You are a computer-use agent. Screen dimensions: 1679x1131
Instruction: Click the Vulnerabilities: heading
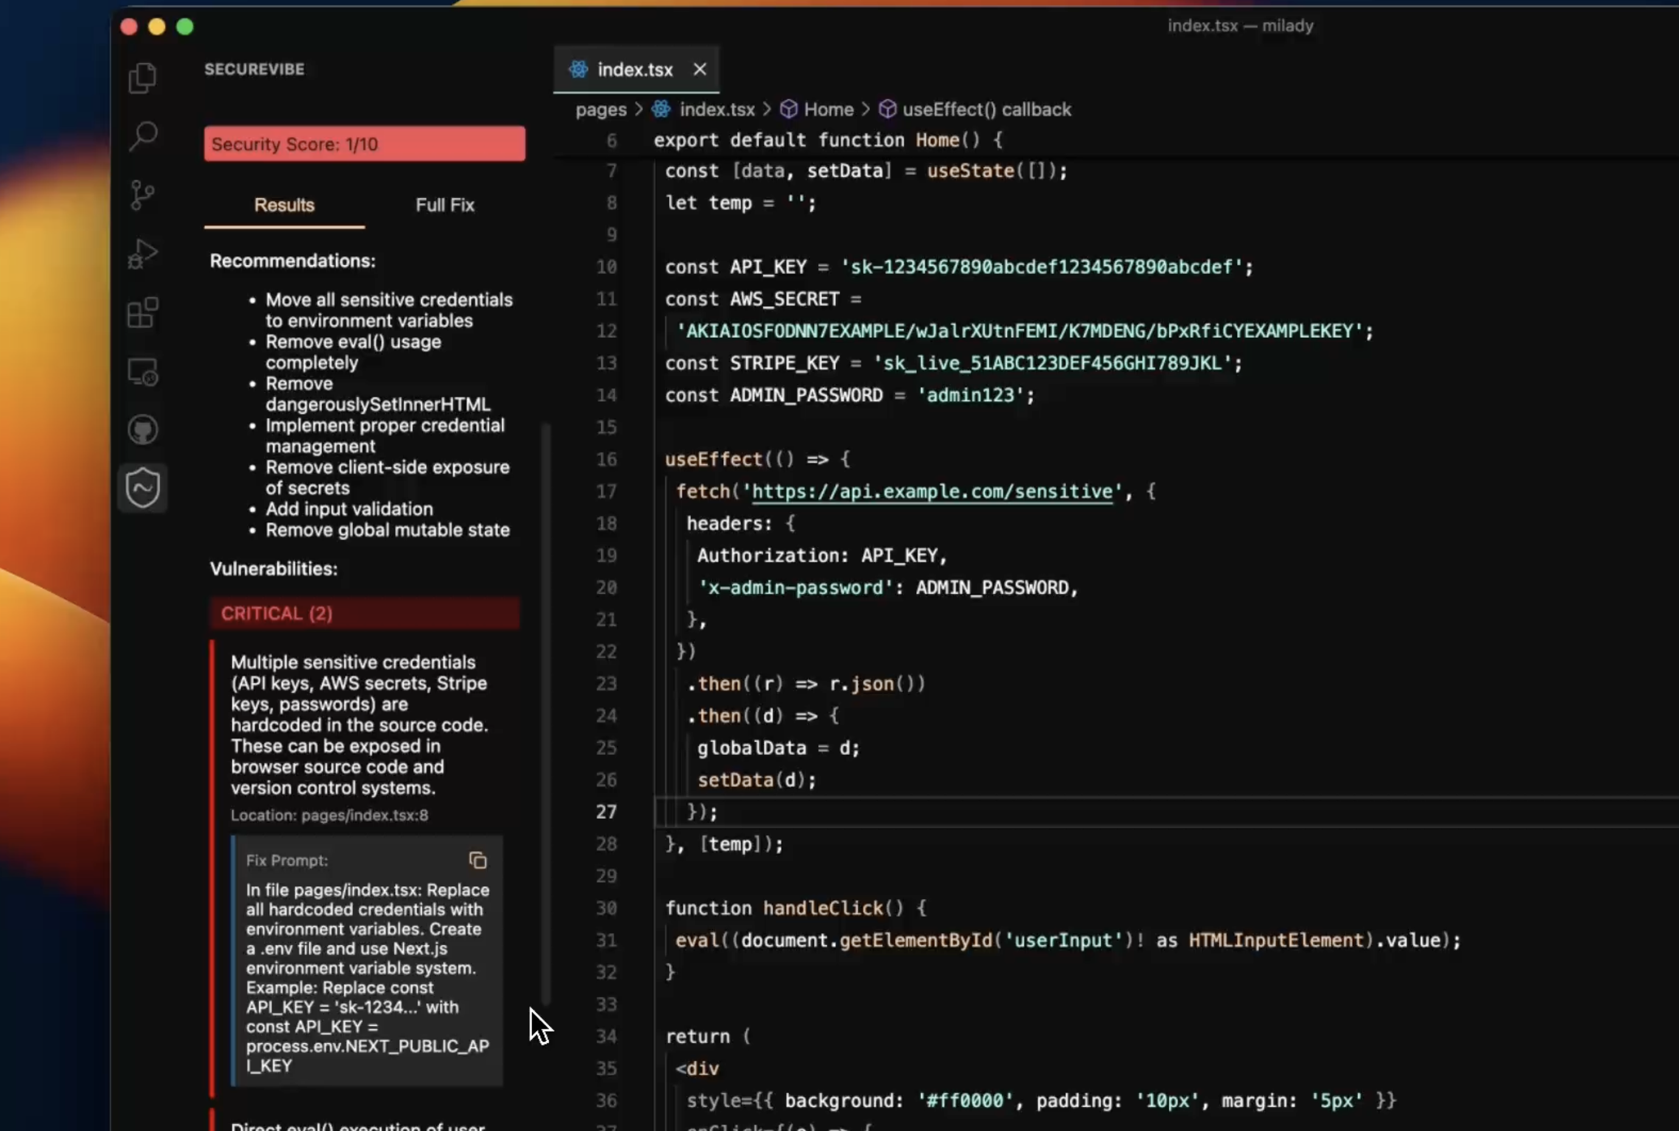click(x=274, y=569)
